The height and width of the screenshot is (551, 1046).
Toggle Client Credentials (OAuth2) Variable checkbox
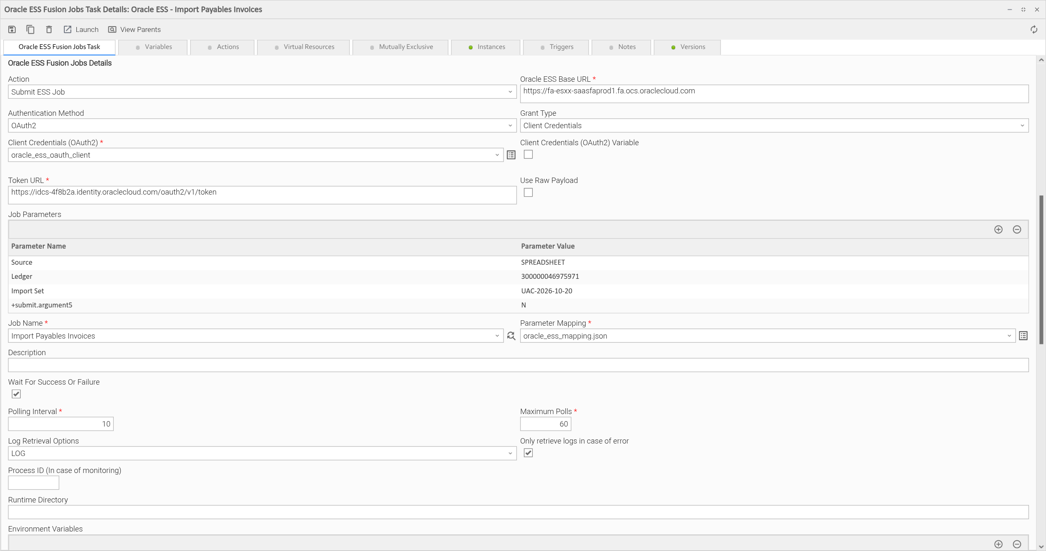pyautogui.click(x=528, y=154)
